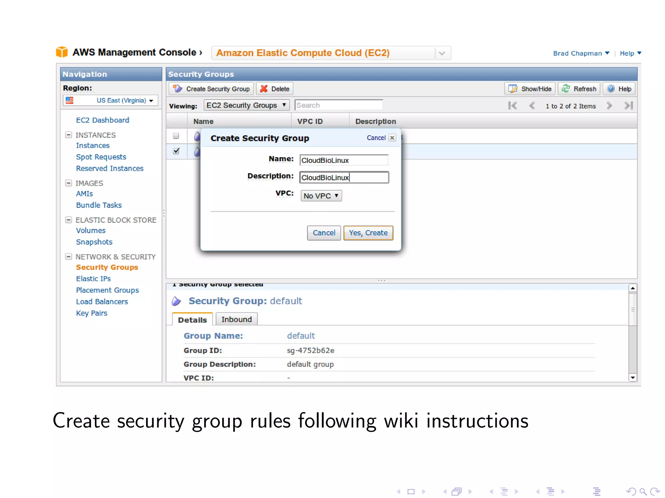Click the Yes, Create button
The height and width of the screenshot is (498, 665).
point(368,233)
